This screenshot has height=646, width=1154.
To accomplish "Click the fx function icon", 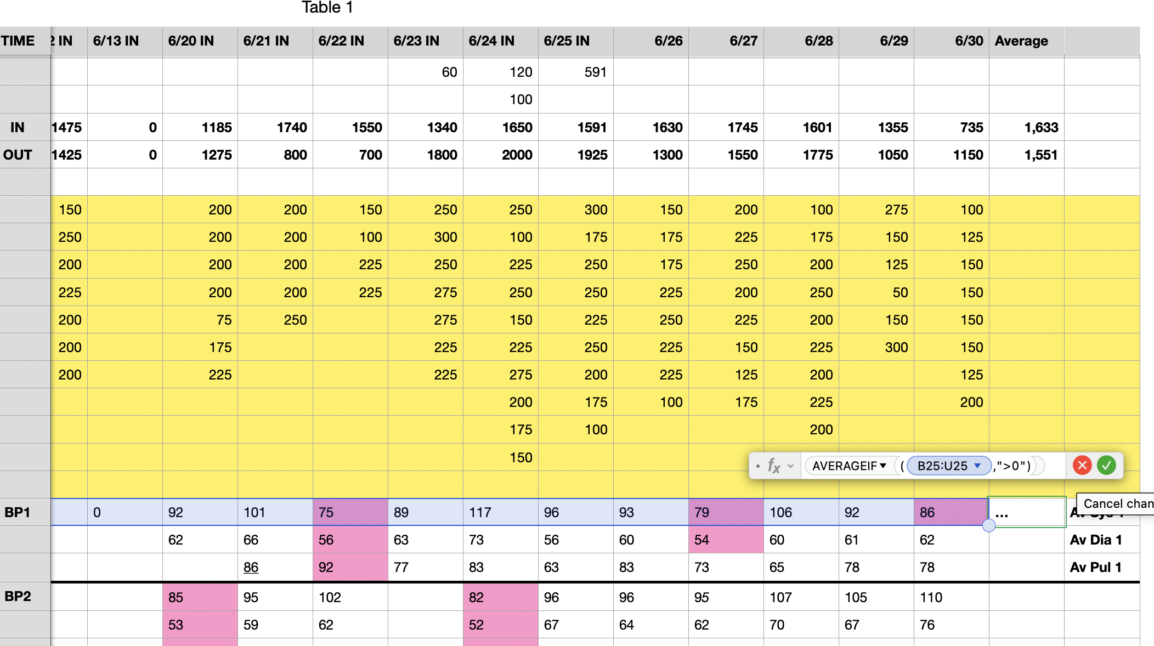I will tap(773, 466).
